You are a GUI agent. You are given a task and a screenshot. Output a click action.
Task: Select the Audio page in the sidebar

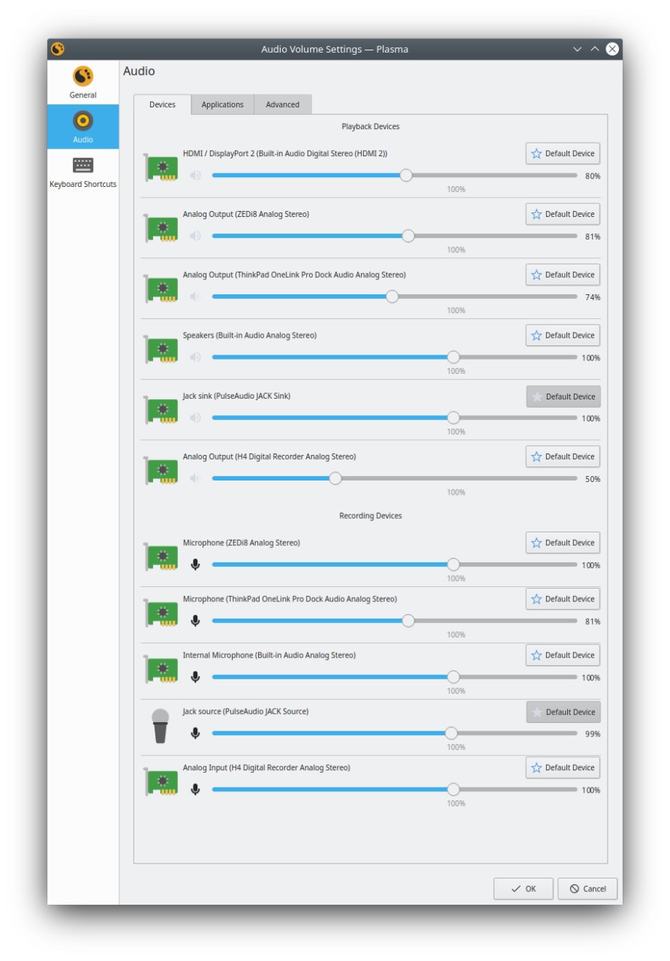[x=83, y=127]
